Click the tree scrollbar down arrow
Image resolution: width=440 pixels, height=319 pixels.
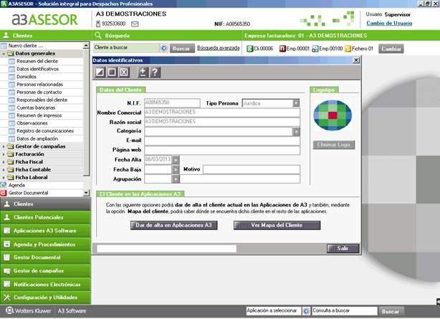click(x=86, y=193)
